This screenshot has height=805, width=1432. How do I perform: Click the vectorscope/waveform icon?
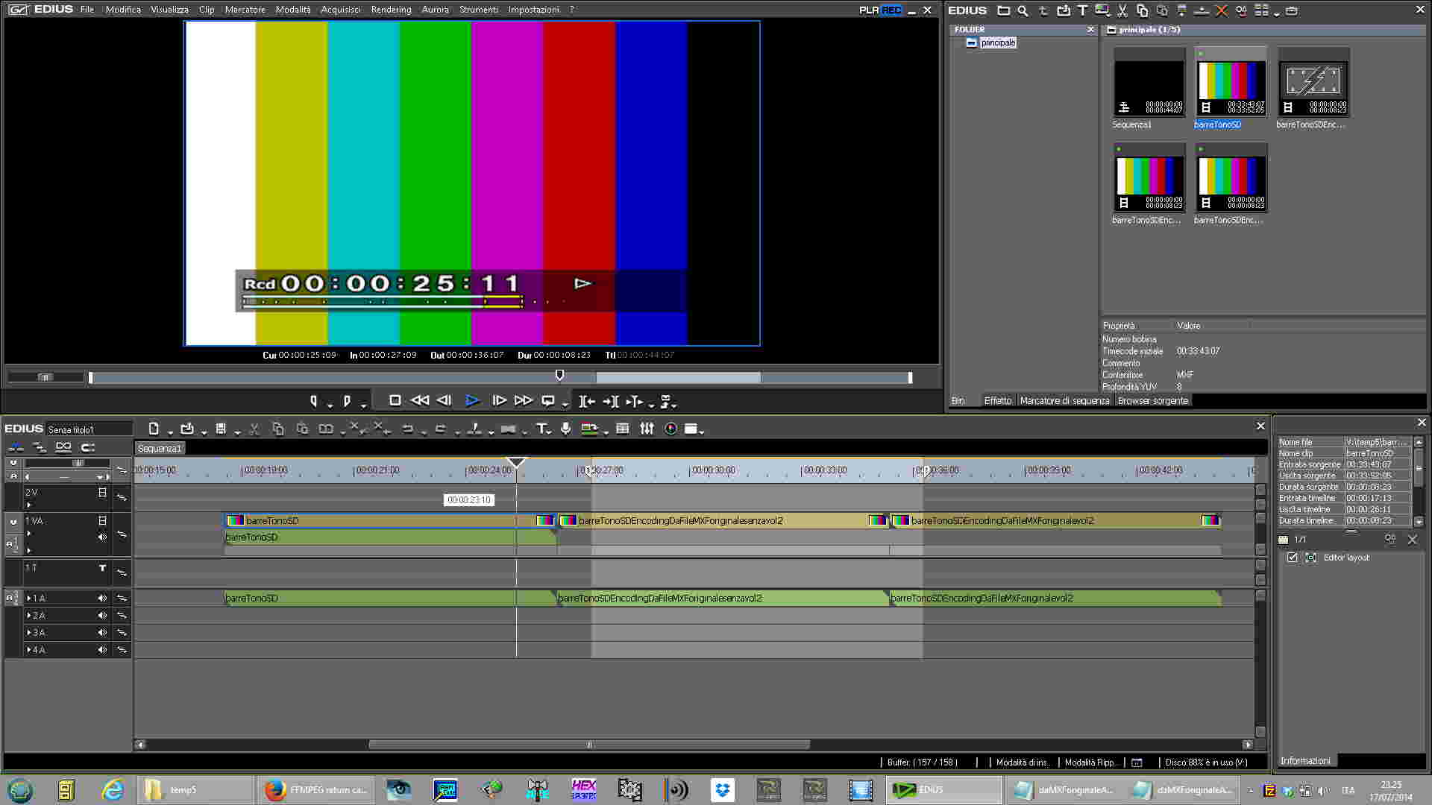671,429
